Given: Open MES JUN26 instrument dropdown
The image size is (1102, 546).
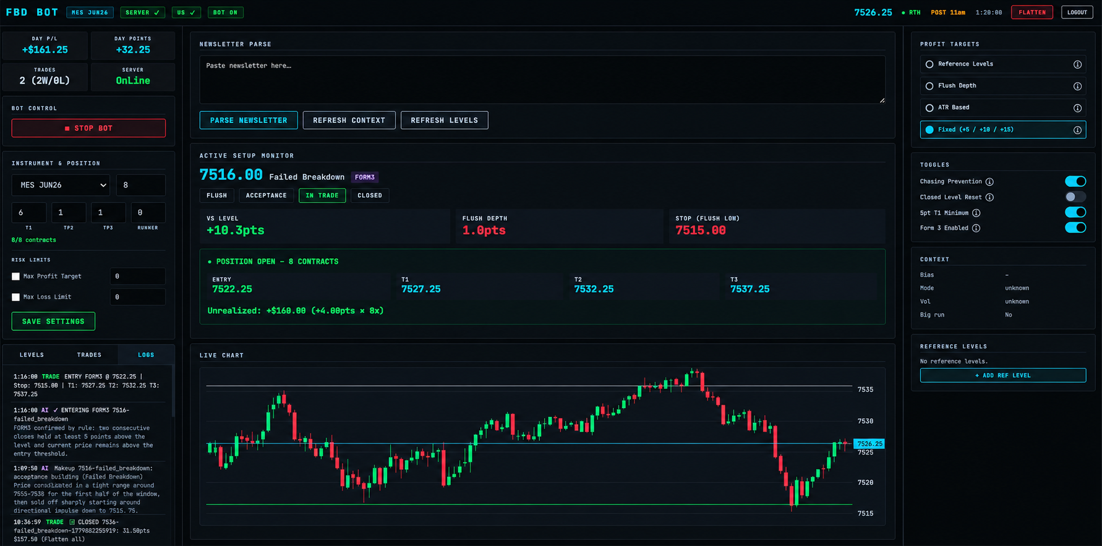Looking at the screenshot, I should click(61, 185).
